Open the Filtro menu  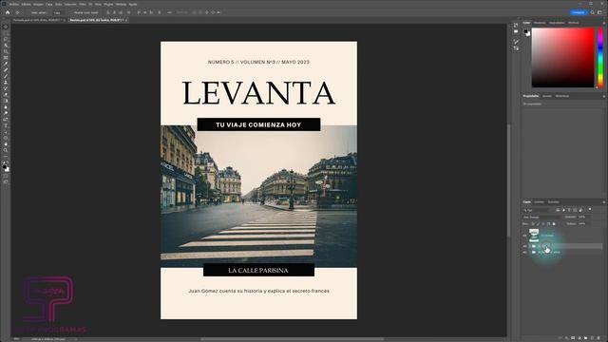click(83, 4)
